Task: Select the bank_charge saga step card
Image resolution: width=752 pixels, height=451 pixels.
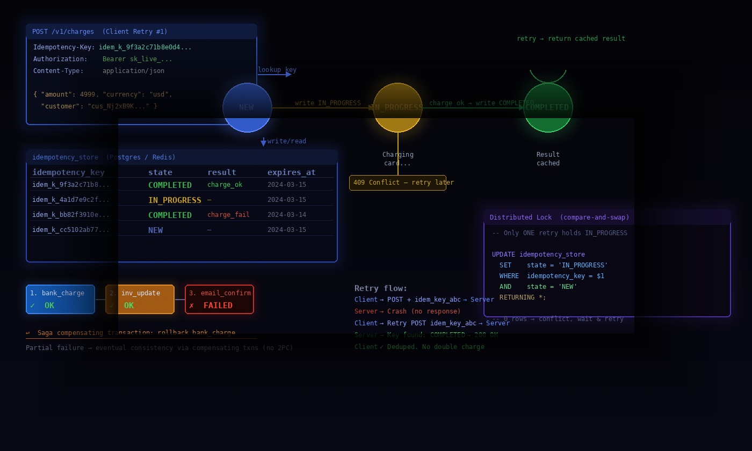Action: point(60,299)
